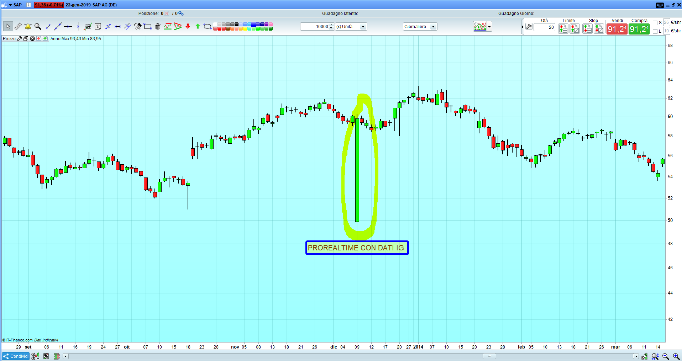Click the zoom in magnifier icon
Viewport: 682px width, 361px height.
676,356
